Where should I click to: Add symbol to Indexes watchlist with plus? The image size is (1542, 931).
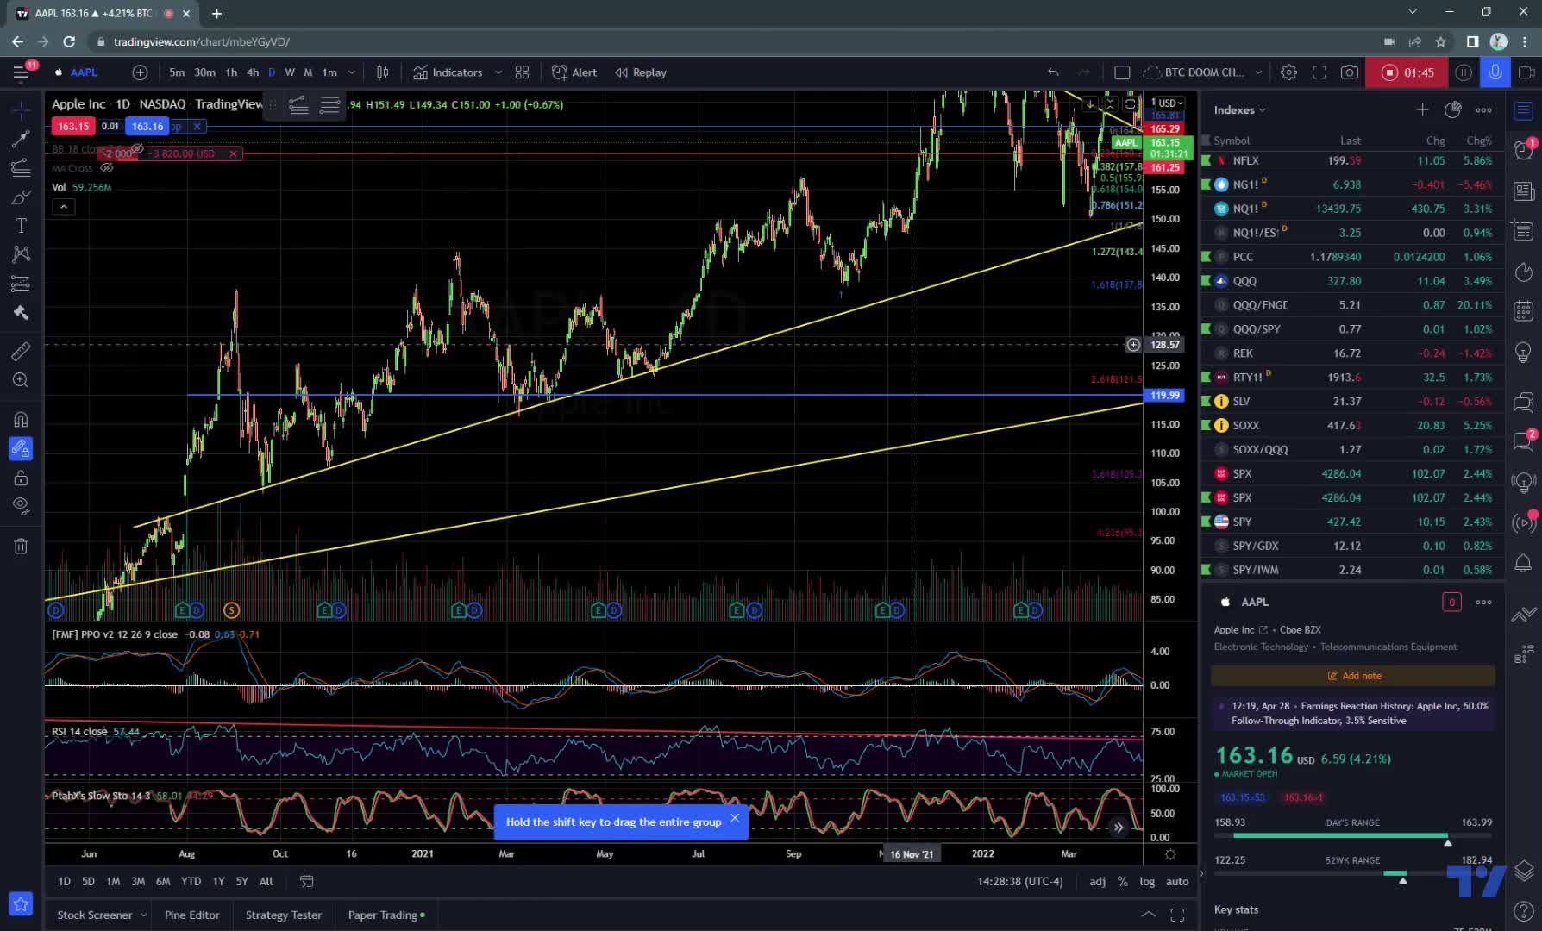click(1422, 109)
